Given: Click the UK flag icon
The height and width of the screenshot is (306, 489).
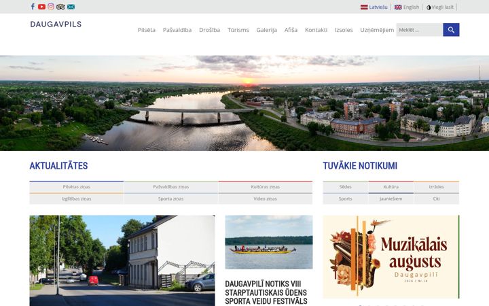Looking at the screenshot, I should pos(398,7).
